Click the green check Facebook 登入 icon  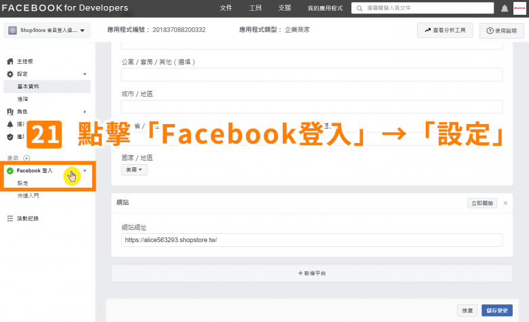[x=10, y=171]
